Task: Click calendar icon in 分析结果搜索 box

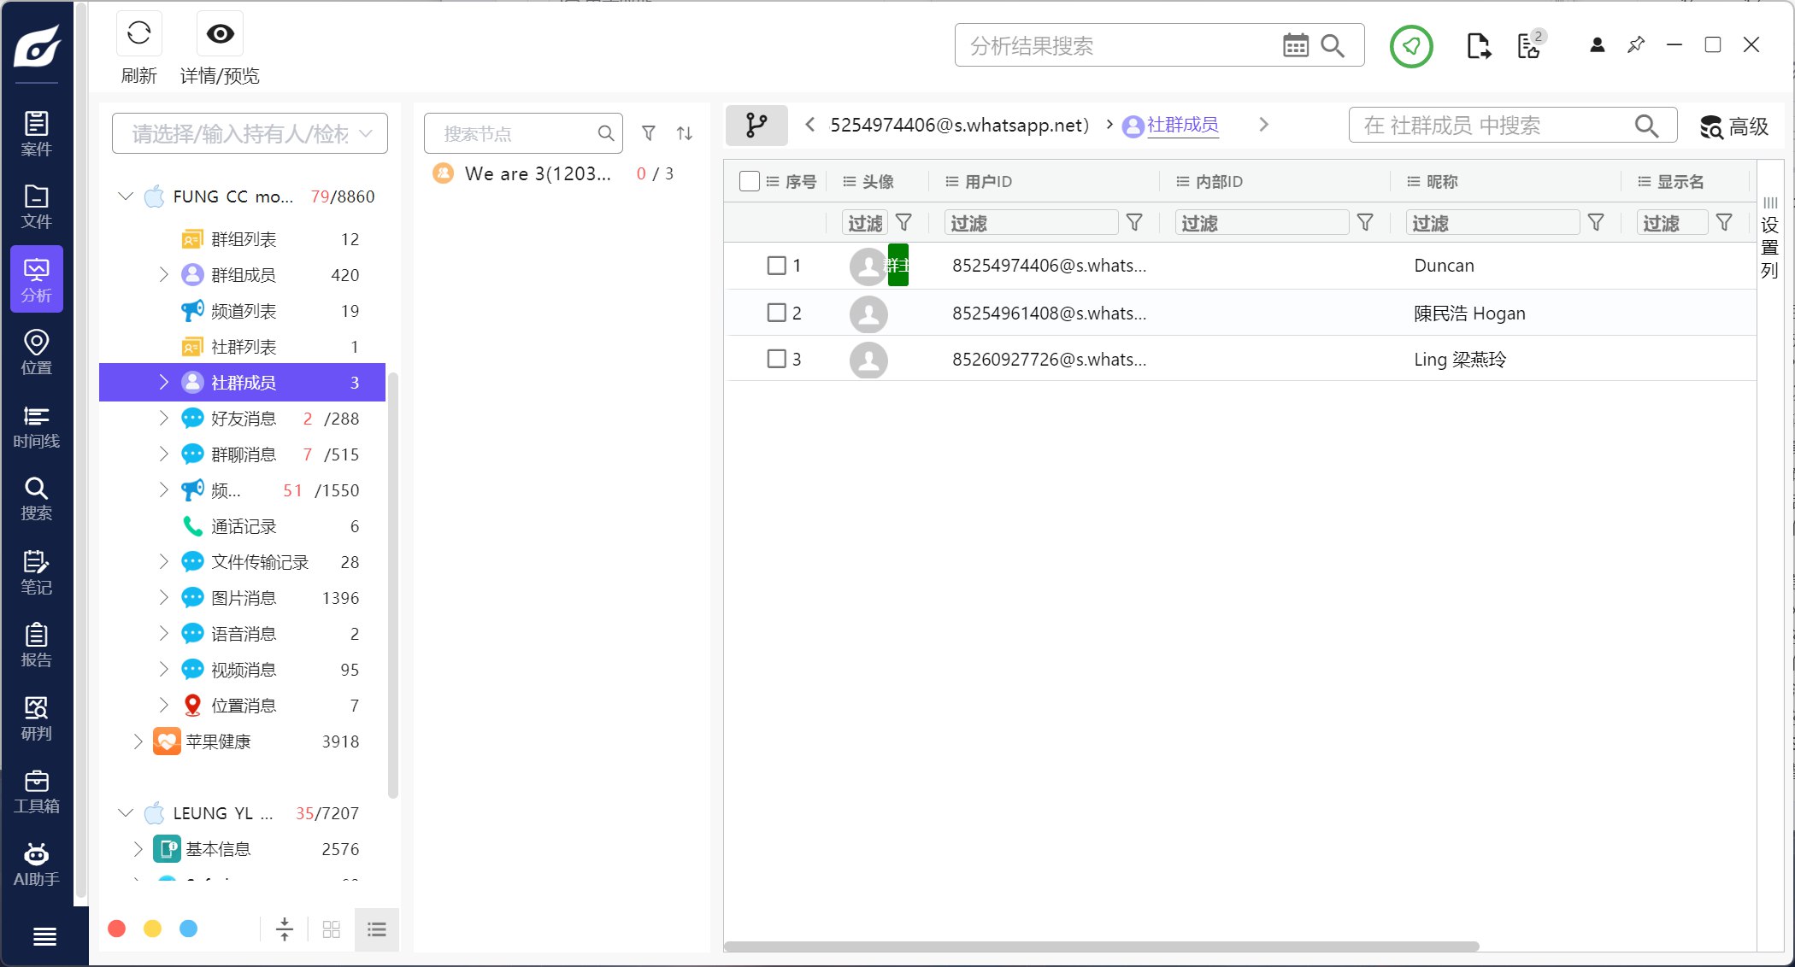Action: click(x=1295, y=45)
